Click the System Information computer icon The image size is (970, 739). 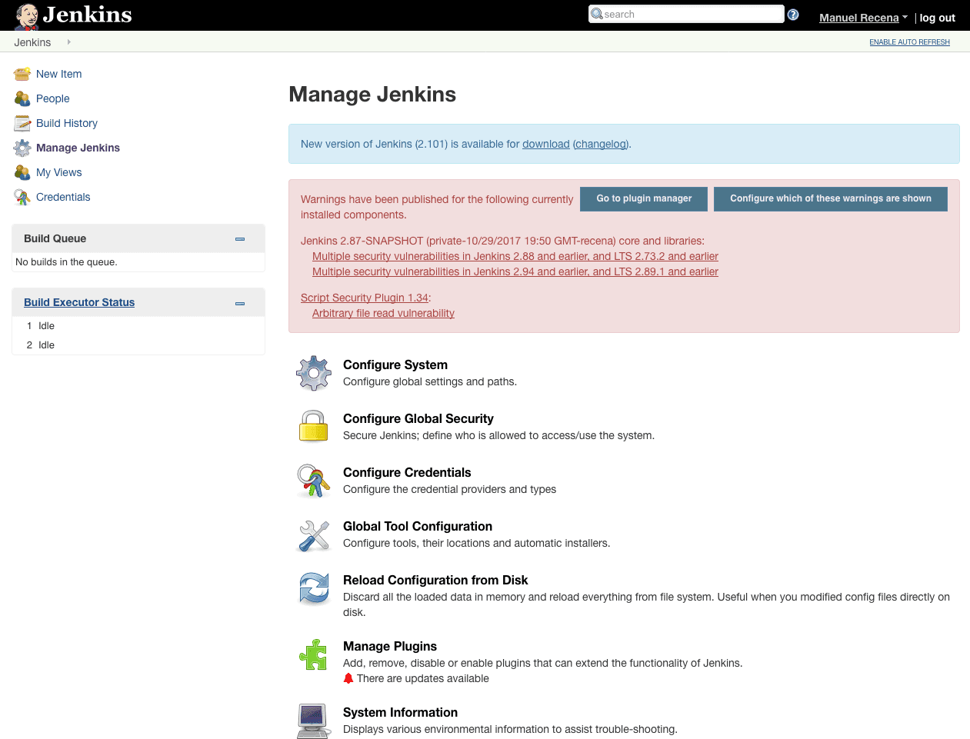(x=313, y=721)
